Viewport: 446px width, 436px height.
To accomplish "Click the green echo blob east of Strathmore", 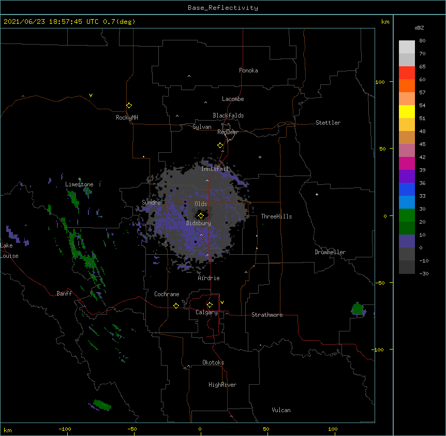I will (x=358, y=309).
